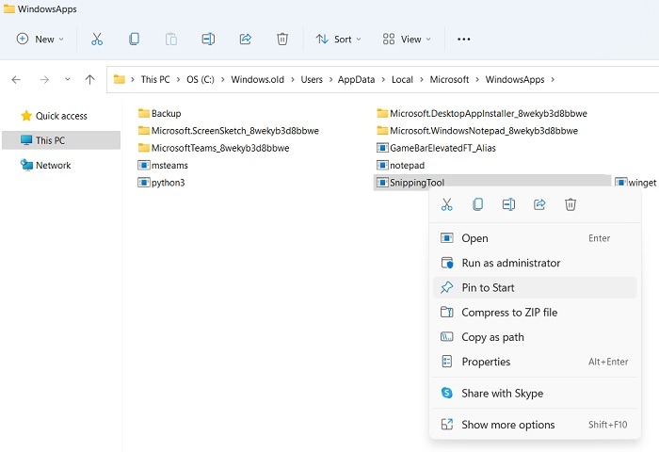Select the notepad app alias icon
The image size is (659, 452).
[x=382, y=165]
